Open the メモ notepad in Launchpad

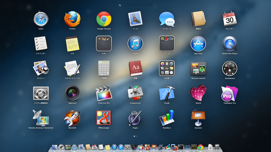tap(72, 44)
